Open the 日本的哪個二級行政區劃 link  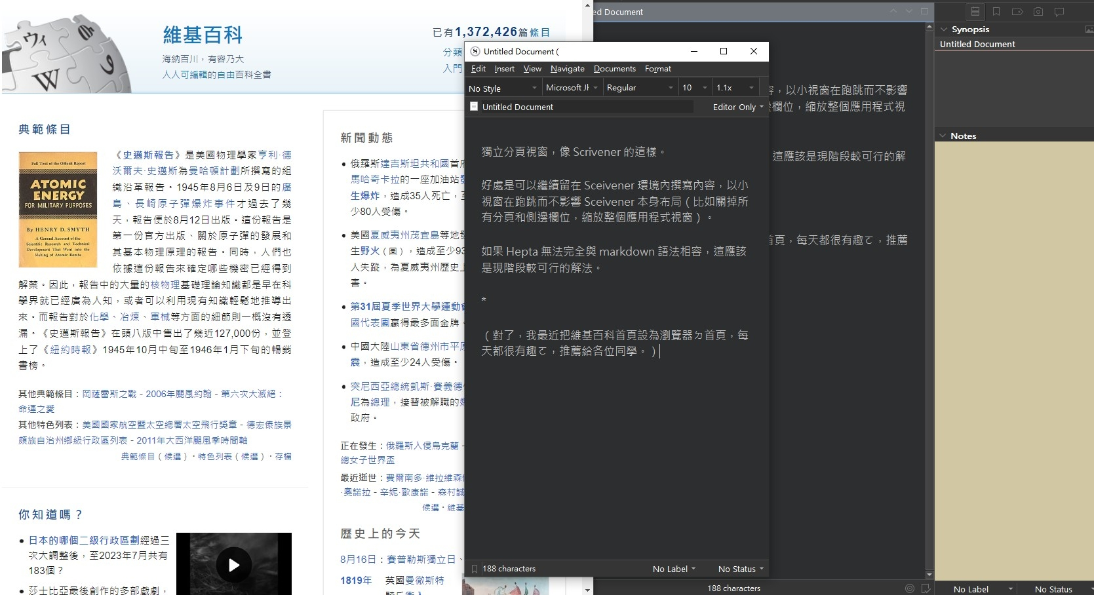pyautogui.click(x=84, y=540)
